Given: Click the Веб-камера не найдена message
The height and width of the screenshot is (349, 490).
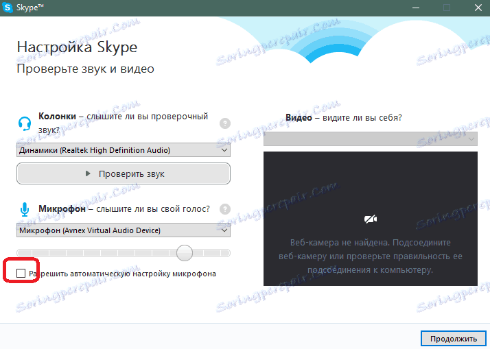Looking at the screenshot, I should pos(371,256).
